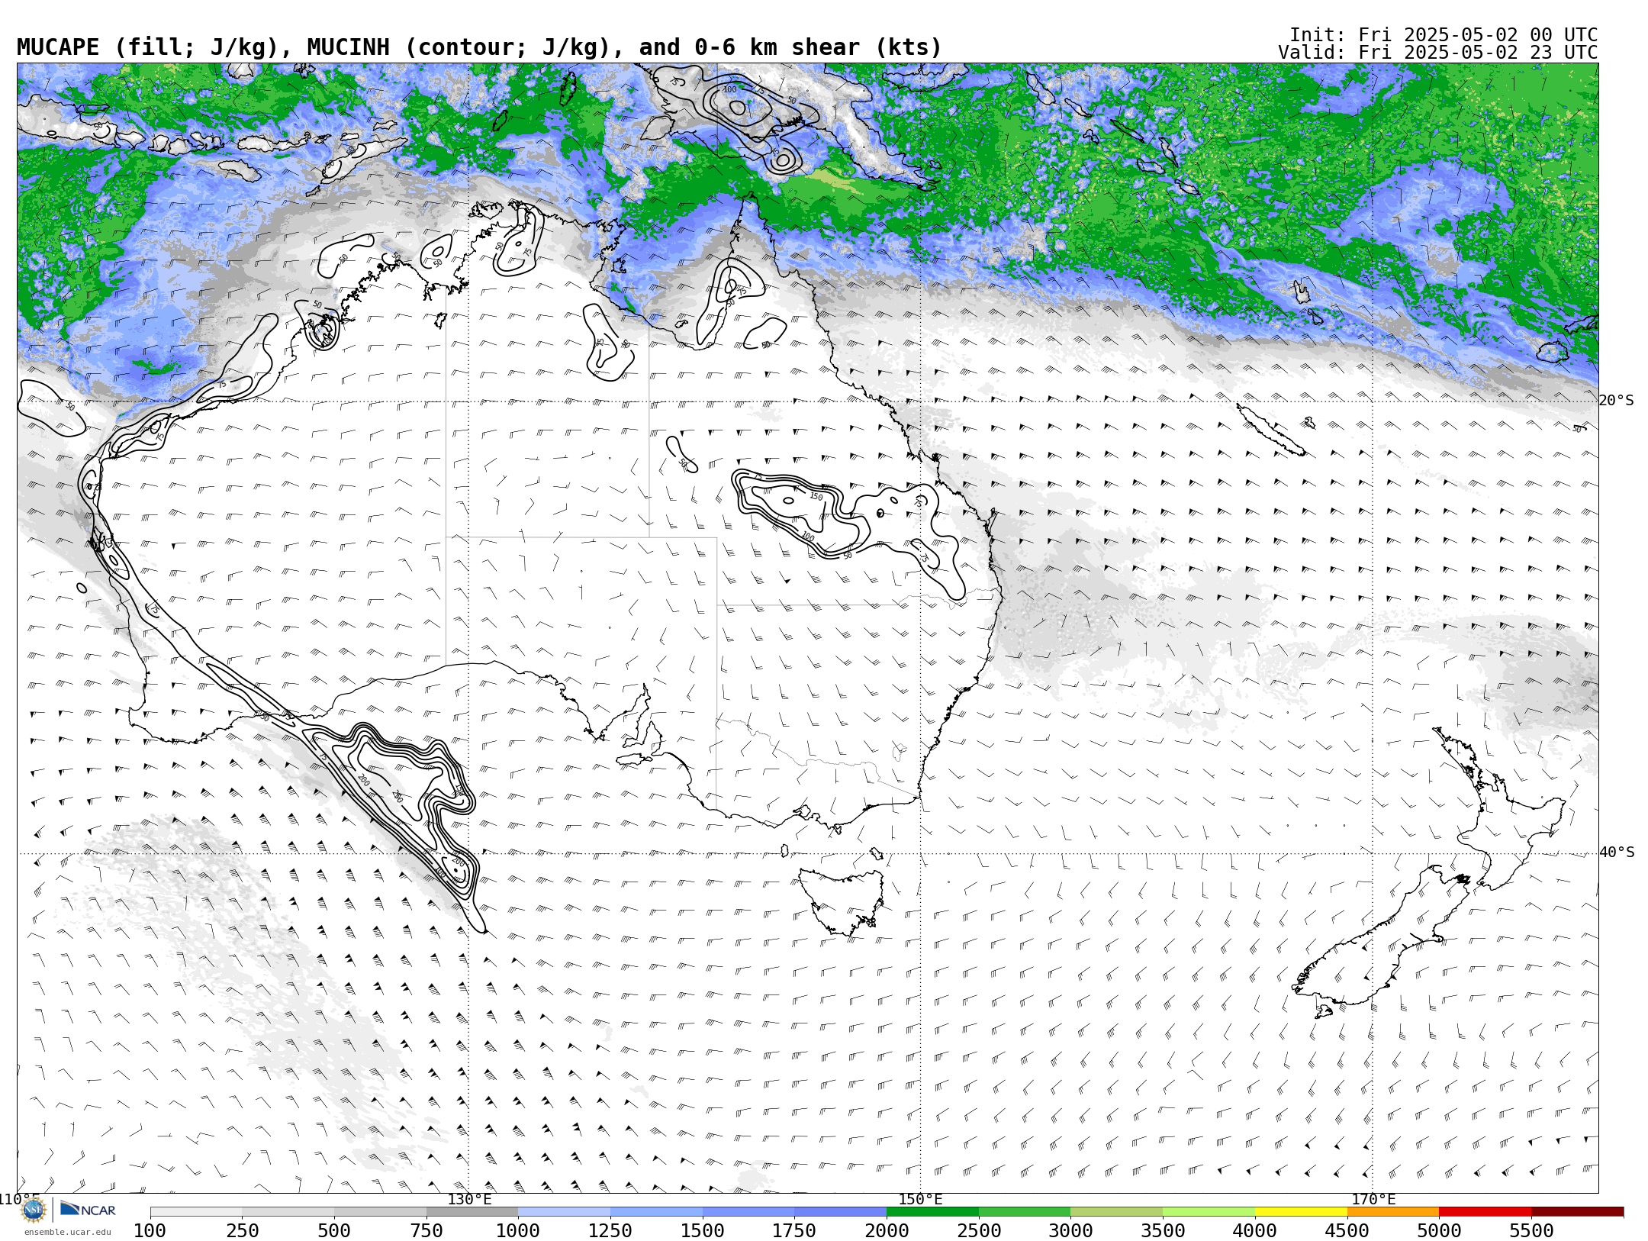The image size is (1648, 1241).
Task: Pick the pale blue 1000–1250 colorbar swatch
Action: coord(565,1212)
